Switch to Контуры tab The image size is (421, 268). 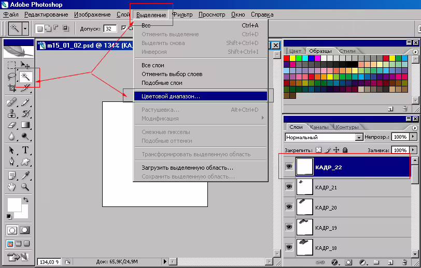pos(347,127)
